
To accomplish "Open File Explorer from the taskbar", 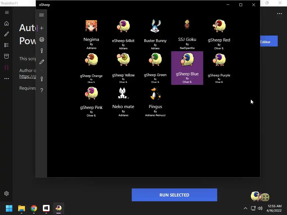I will point(21,208).
